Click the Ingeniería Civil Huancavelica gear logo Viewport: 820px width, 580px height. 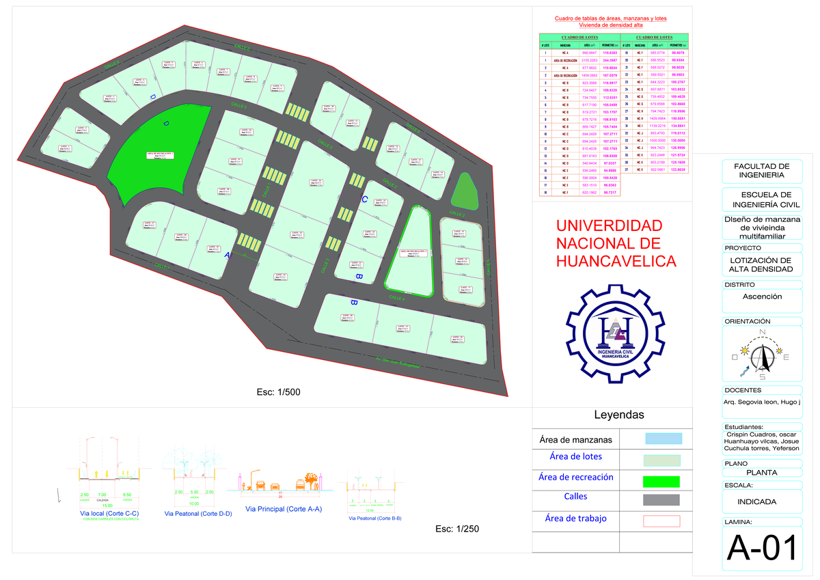617,334
